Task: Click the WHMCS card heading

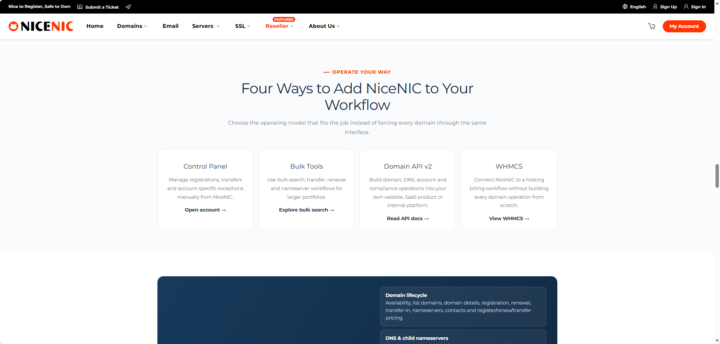Action: point(509,166)
